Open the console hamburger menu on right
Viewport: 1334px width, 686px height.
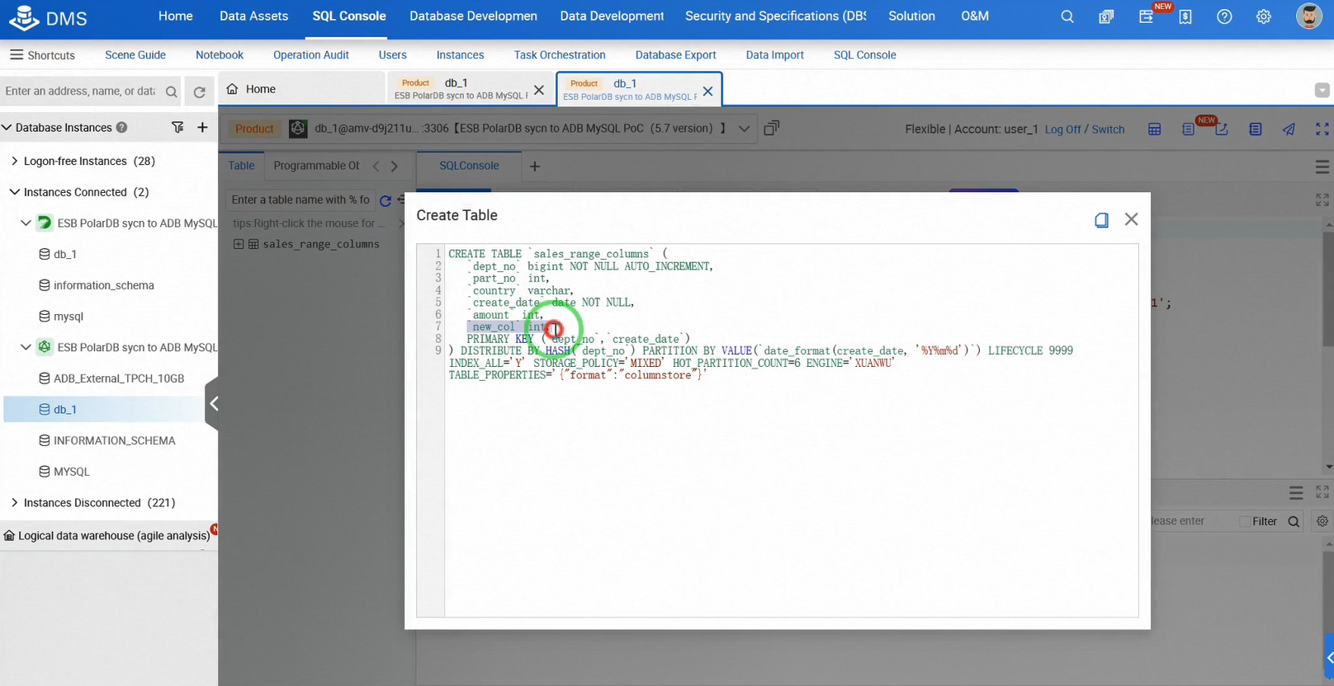[x=1322, y=167]
